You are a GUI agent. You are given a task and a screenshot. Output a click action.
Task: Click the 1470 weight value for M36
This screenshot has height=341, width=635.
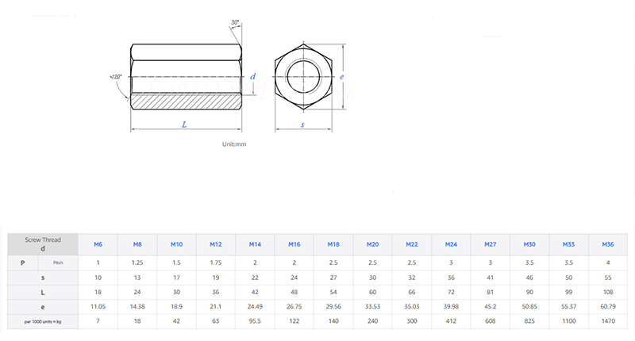(607, 323)
